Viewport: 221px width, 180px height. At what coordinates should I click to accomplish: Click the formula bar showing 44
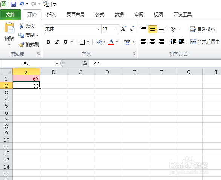tap(155, 64)
